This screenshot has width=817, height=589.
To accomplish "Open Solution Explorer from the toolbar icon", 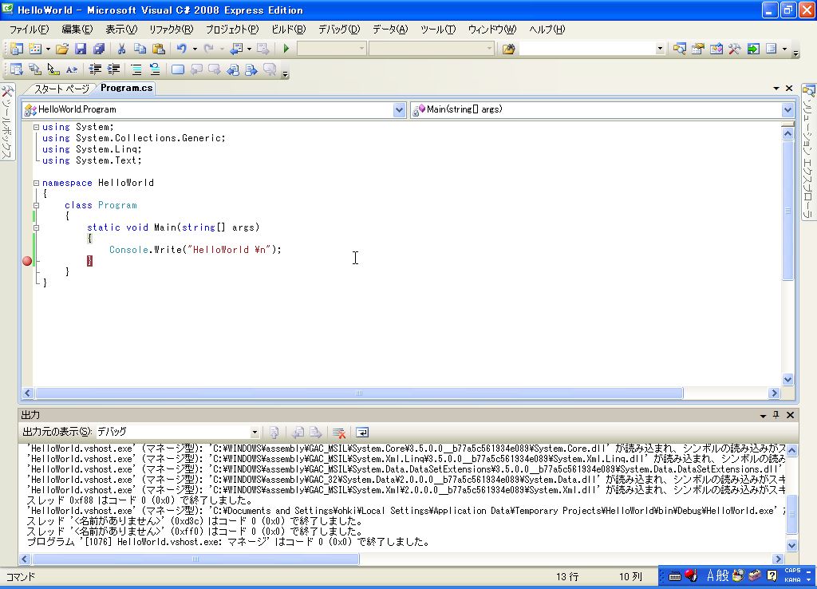I will [680, 49].
